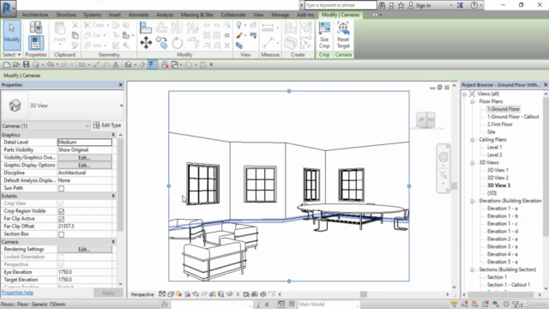Collapse the Camera properties group
This screenshot has width=549, height=309.
click(113, 242)
